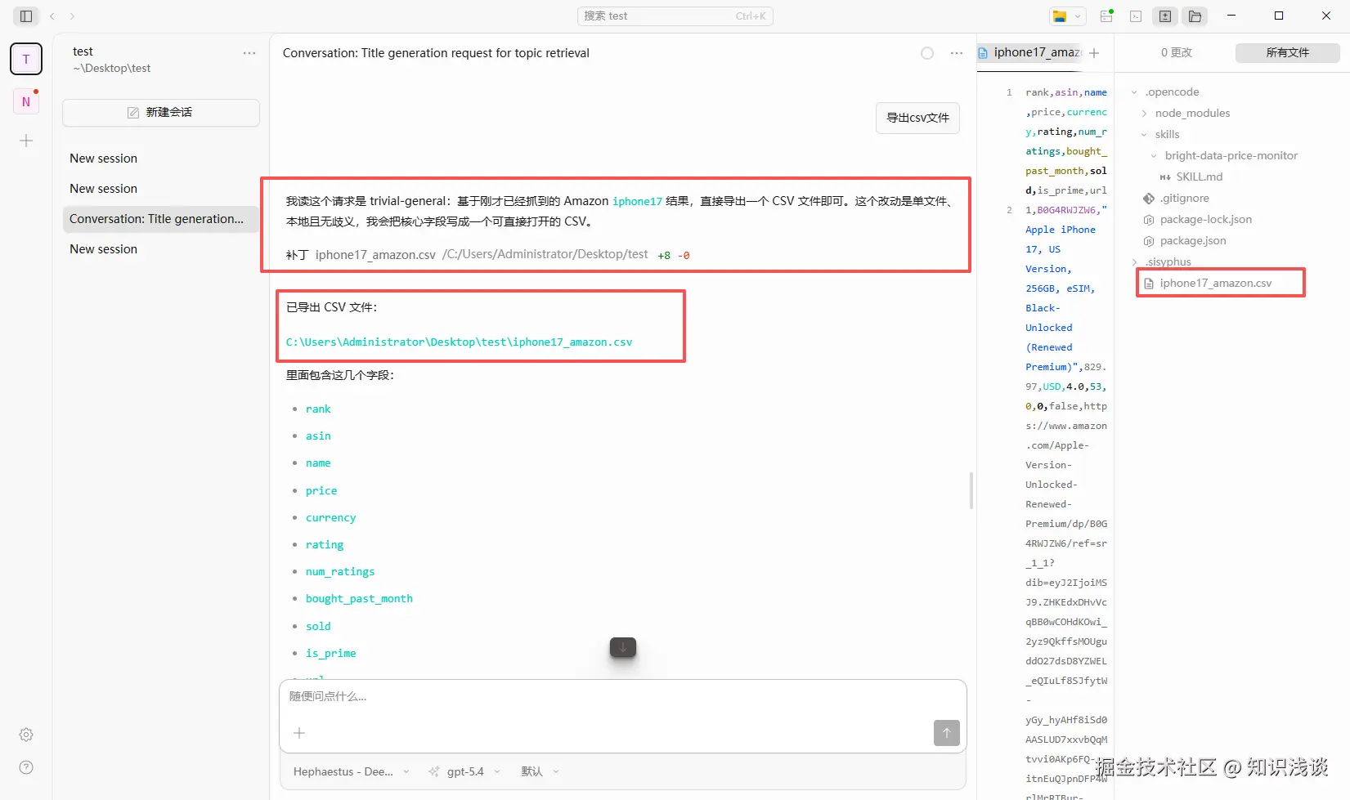
Task: Click the message input field
Action: point(623,697)
